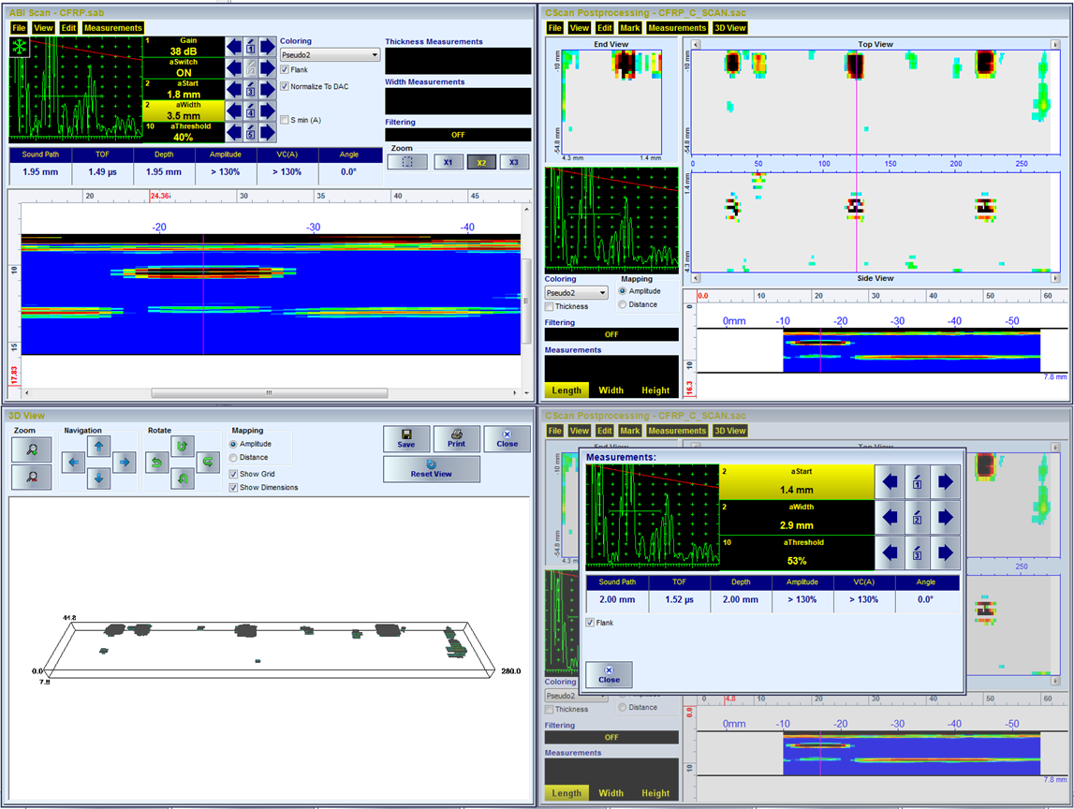Open 3D View menu in top CScan window

(x=730, y=28)
